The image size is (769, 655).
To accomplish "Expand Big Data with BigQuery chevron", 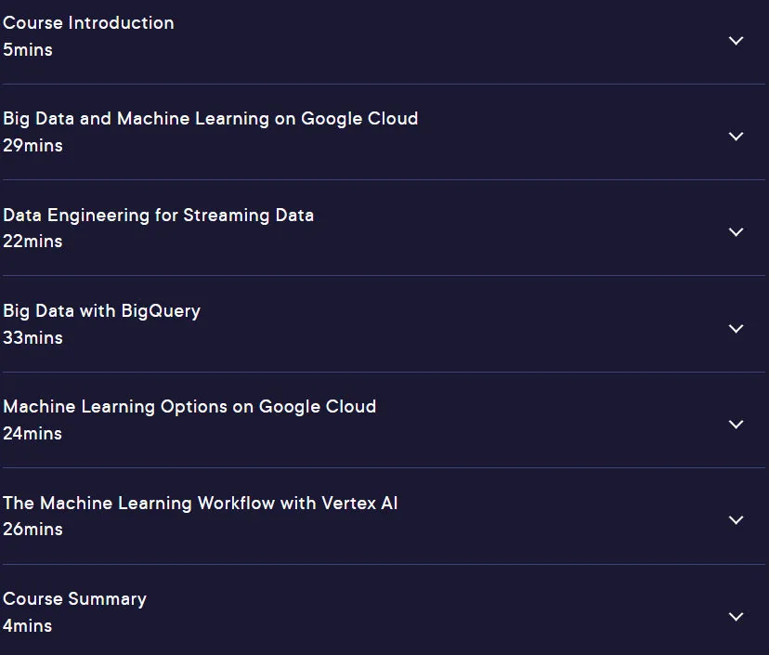I will pyautogui.click(x=736, y=329).
